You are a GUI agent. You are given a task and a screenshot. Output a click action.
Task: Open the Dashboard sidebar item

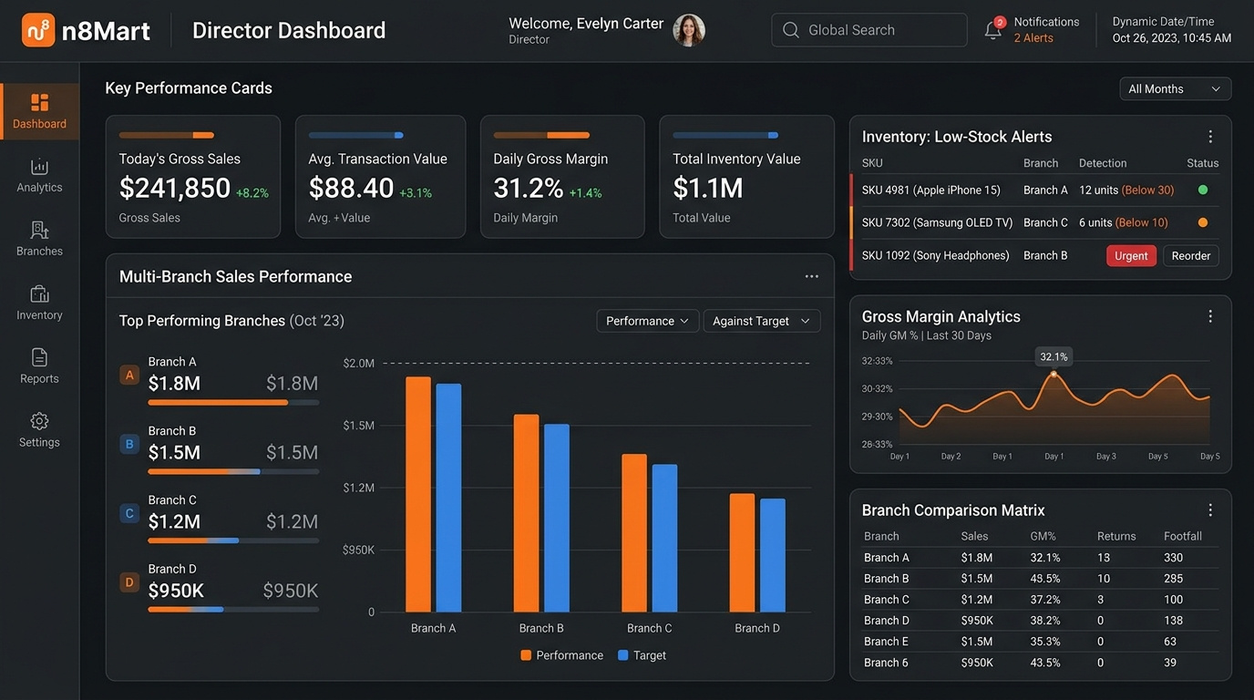coord(39,111)
